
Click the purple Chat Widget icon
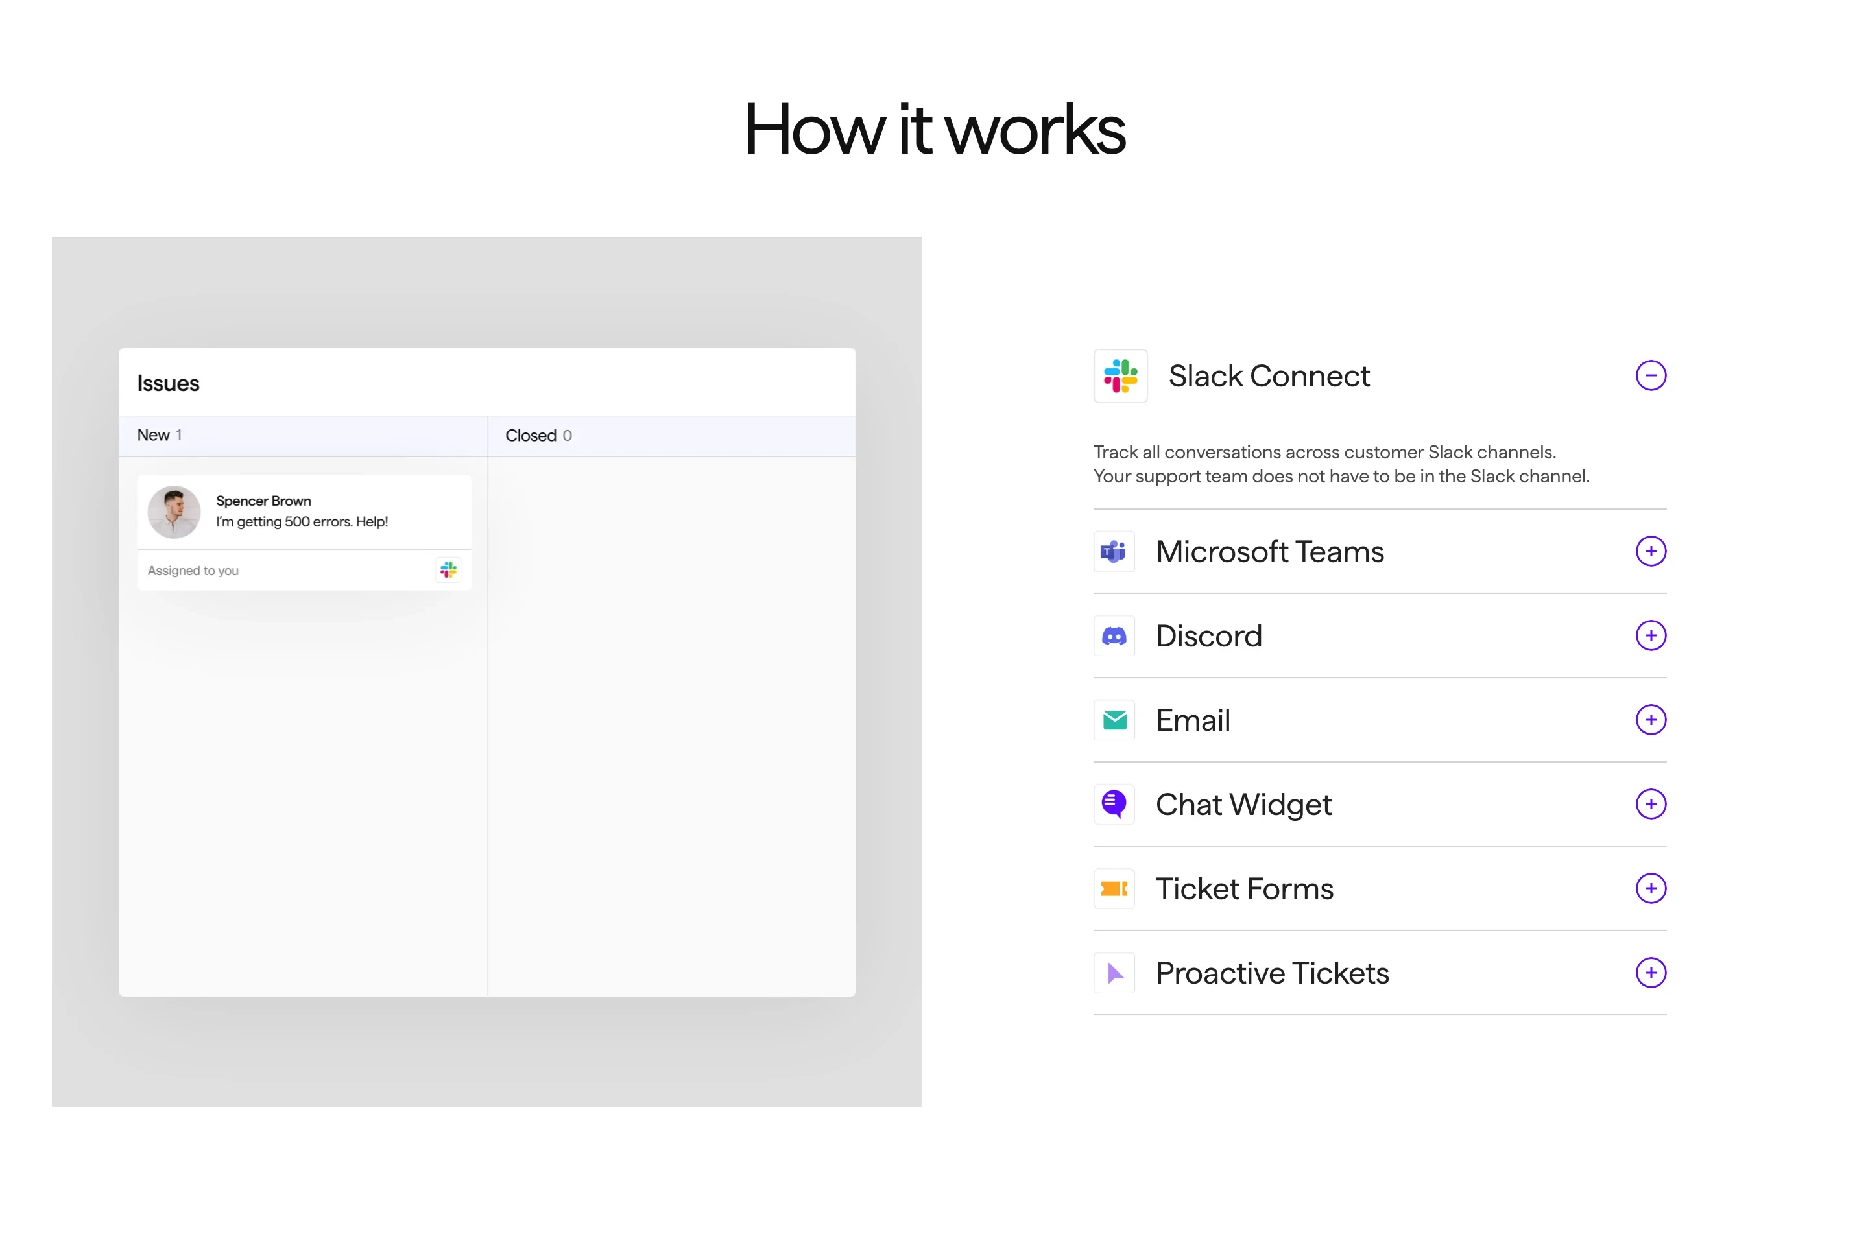click(x=1114, y=804)
